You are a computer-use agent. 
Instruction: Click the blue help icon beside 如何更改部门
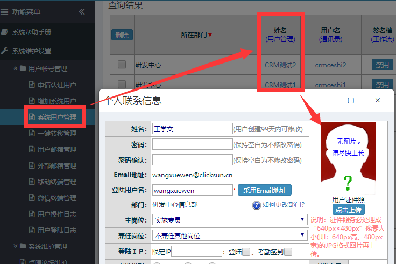coord(257,205)
